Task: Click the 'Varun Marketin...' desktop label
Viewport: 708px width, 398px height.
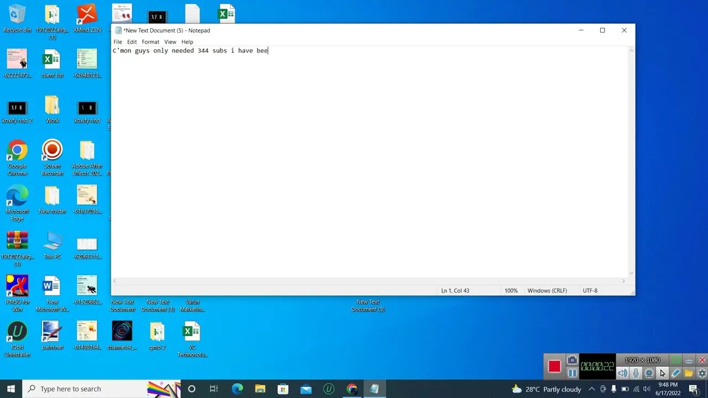Action: click(192, 306)
